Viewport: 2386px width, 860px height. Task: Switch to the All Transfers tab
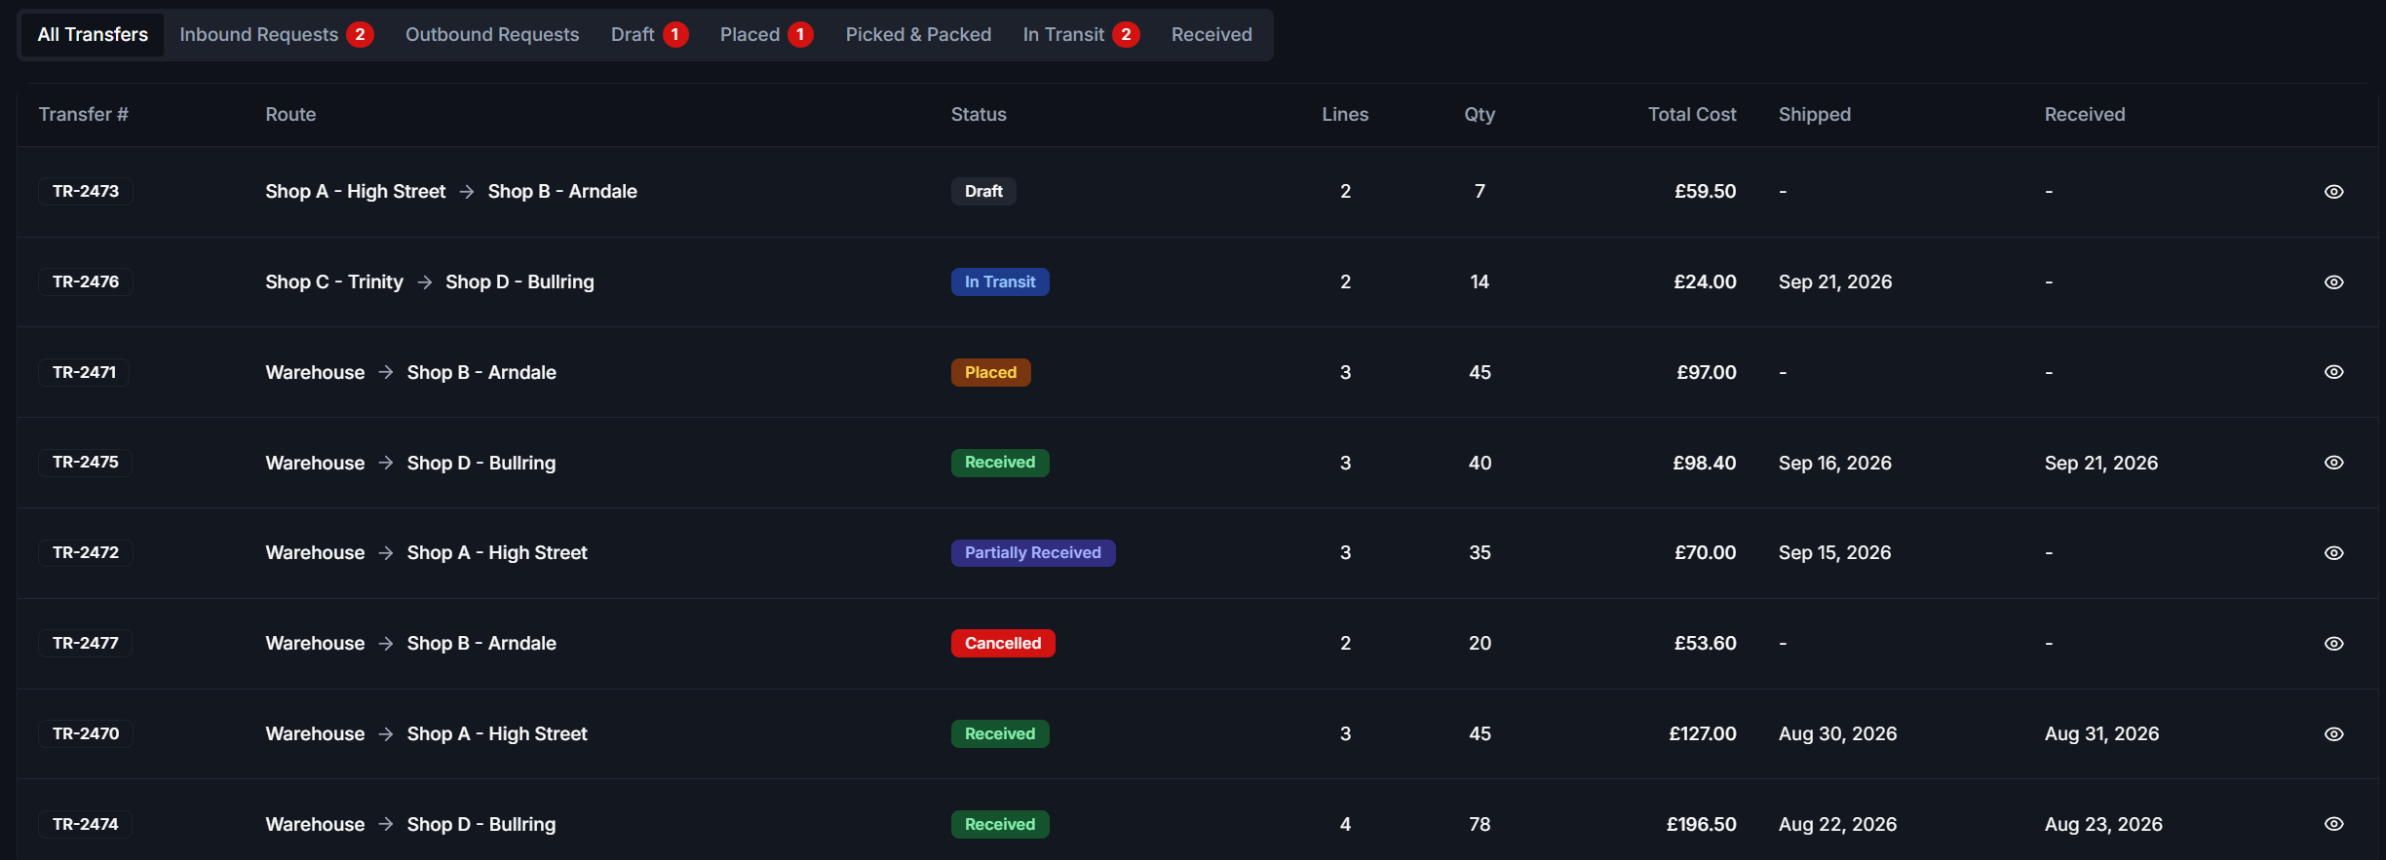point(93,35)
